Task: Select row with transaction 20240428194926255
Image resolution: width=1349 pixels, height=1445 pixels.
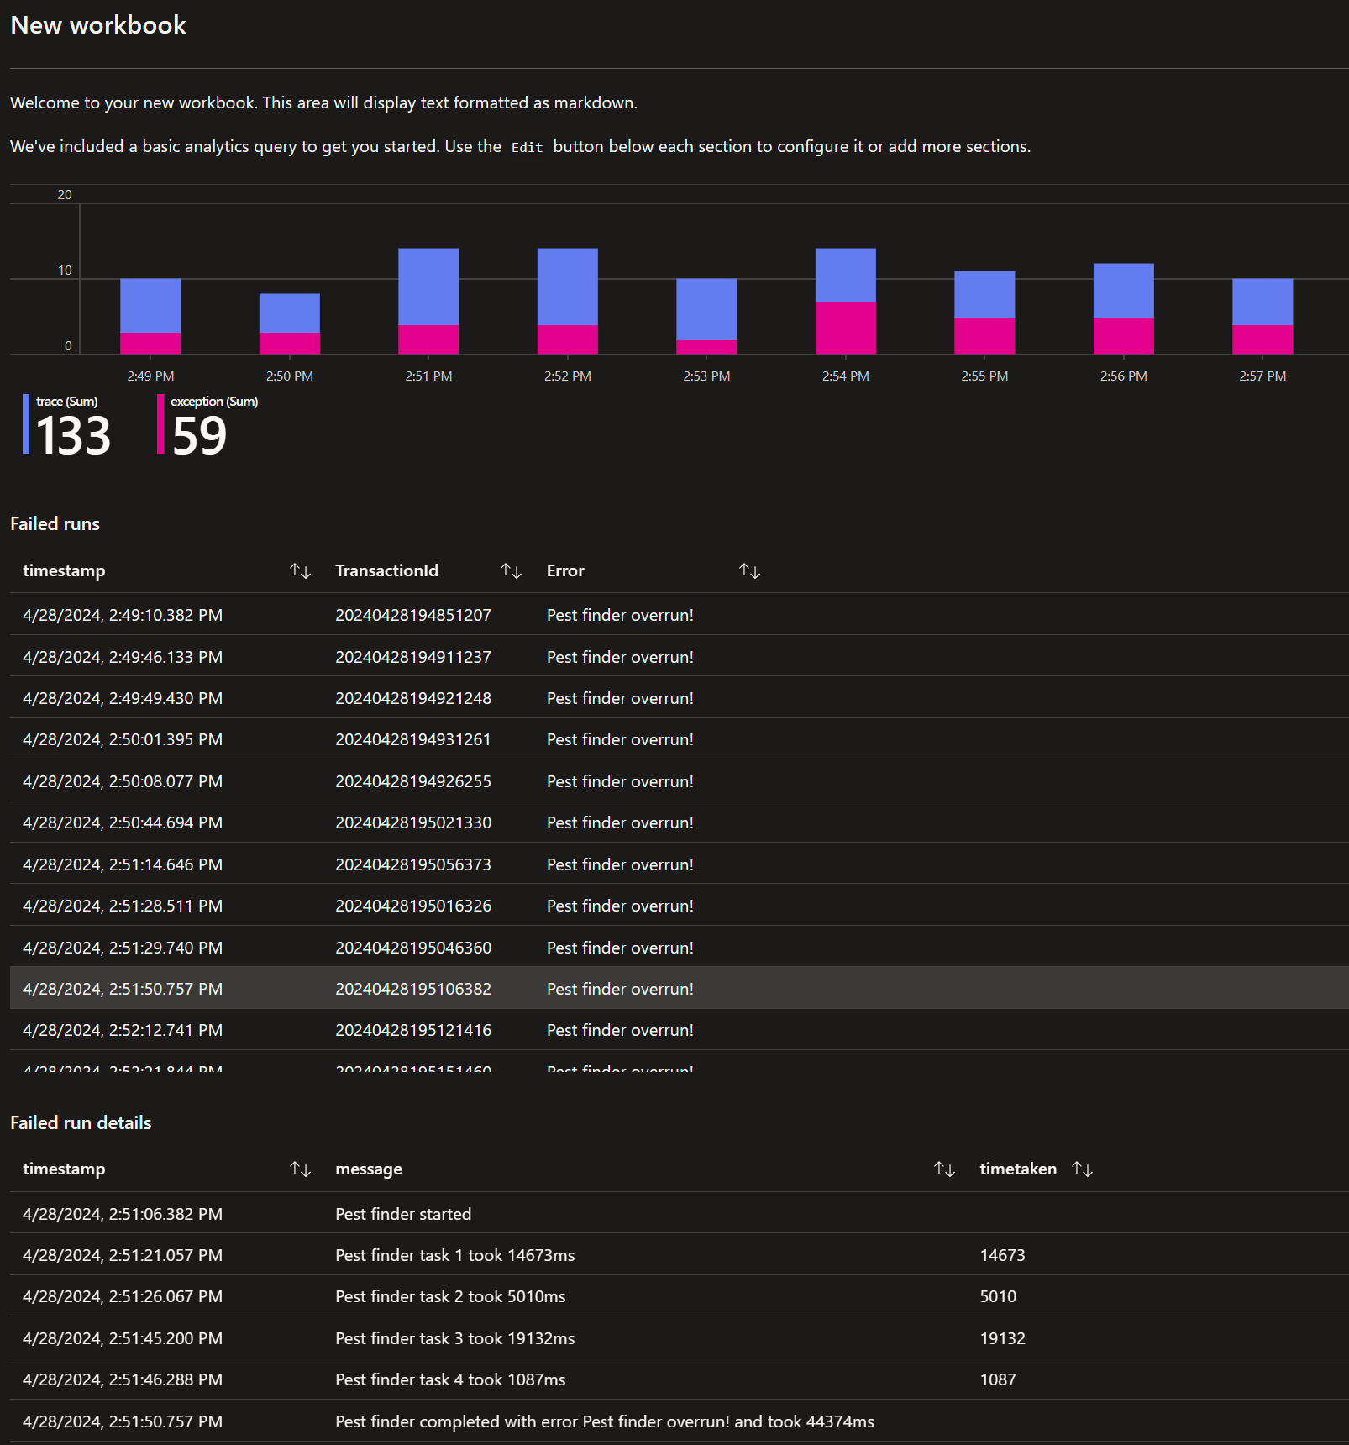Action: (680, 781)
